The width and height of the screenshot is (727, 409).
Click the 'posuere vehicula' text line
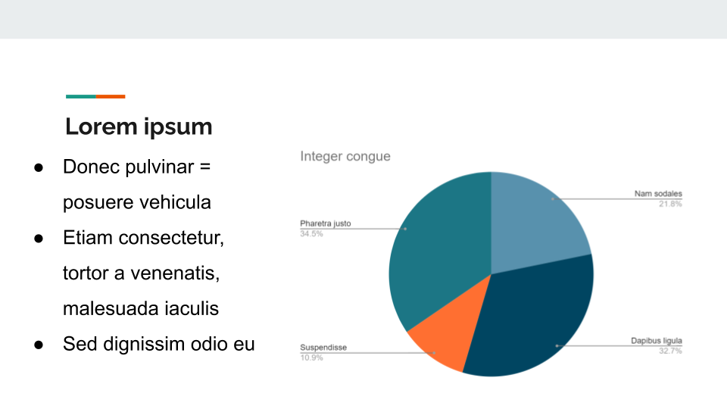point(137,203)
